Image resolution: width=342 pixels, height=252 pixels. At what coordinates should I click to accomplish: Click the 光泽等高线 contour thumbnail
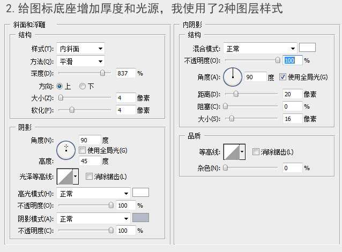click(65, 177)
